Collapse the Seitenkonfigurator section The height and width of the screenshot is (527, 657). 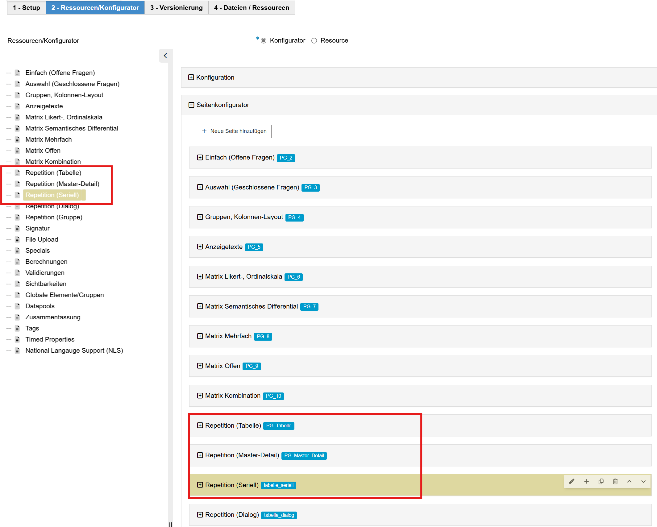point(191,105)
